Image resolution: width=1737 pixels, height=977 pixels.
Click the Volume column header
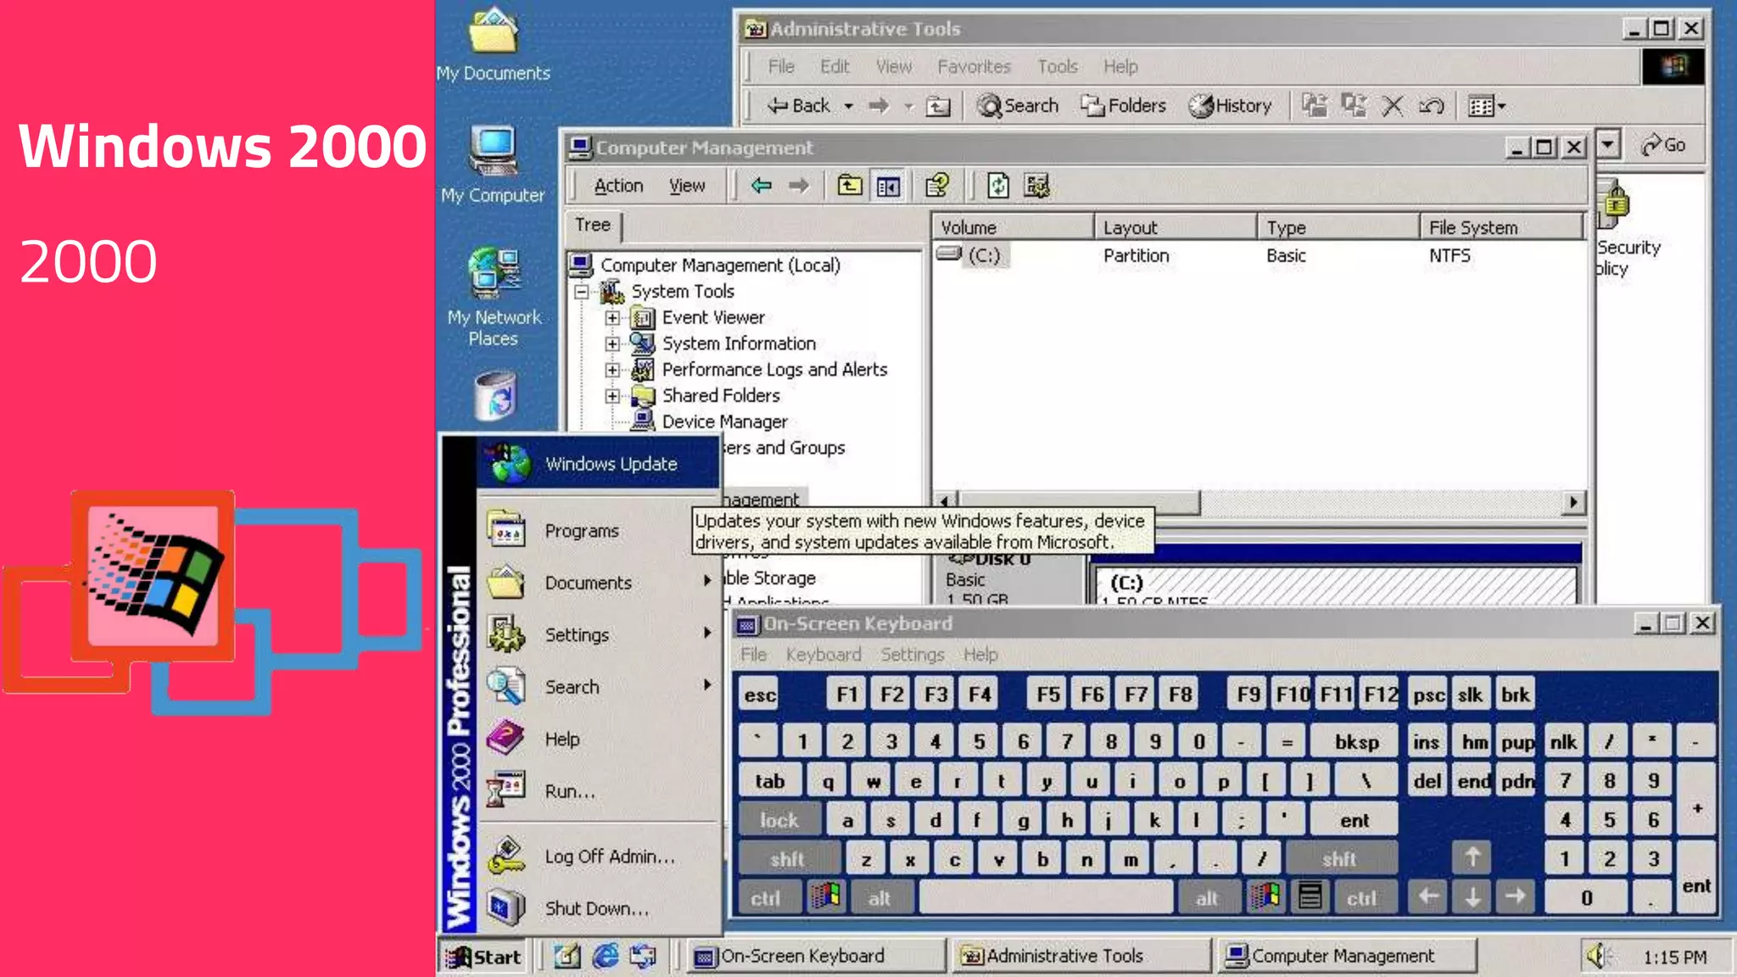point(1014,227)
